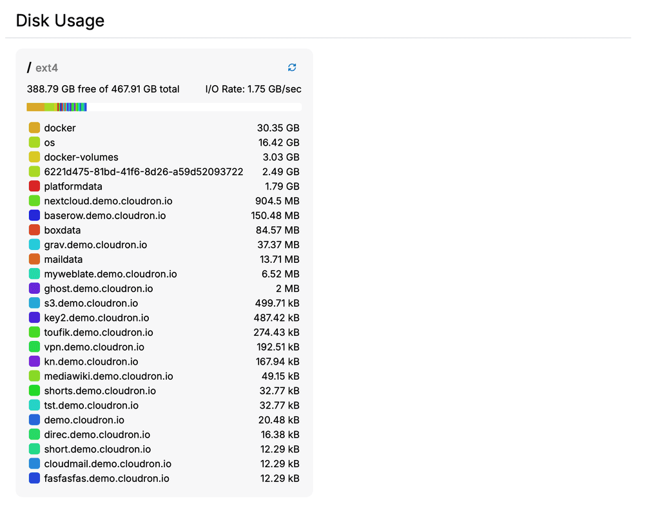660x511 pixels.
Task: Open nextcloud.demo.cloudron.io entry
Action: (108, 201)
